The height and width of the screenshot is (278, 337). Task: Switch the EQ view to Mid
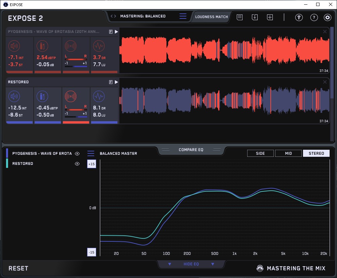pos(289,153)
